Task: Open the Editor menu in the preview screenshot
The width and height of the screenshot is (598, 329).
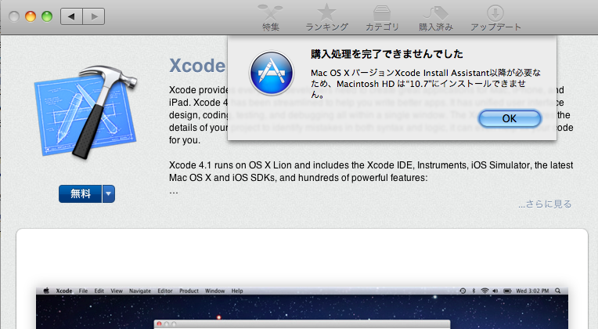Action: (x=165, y=291)
